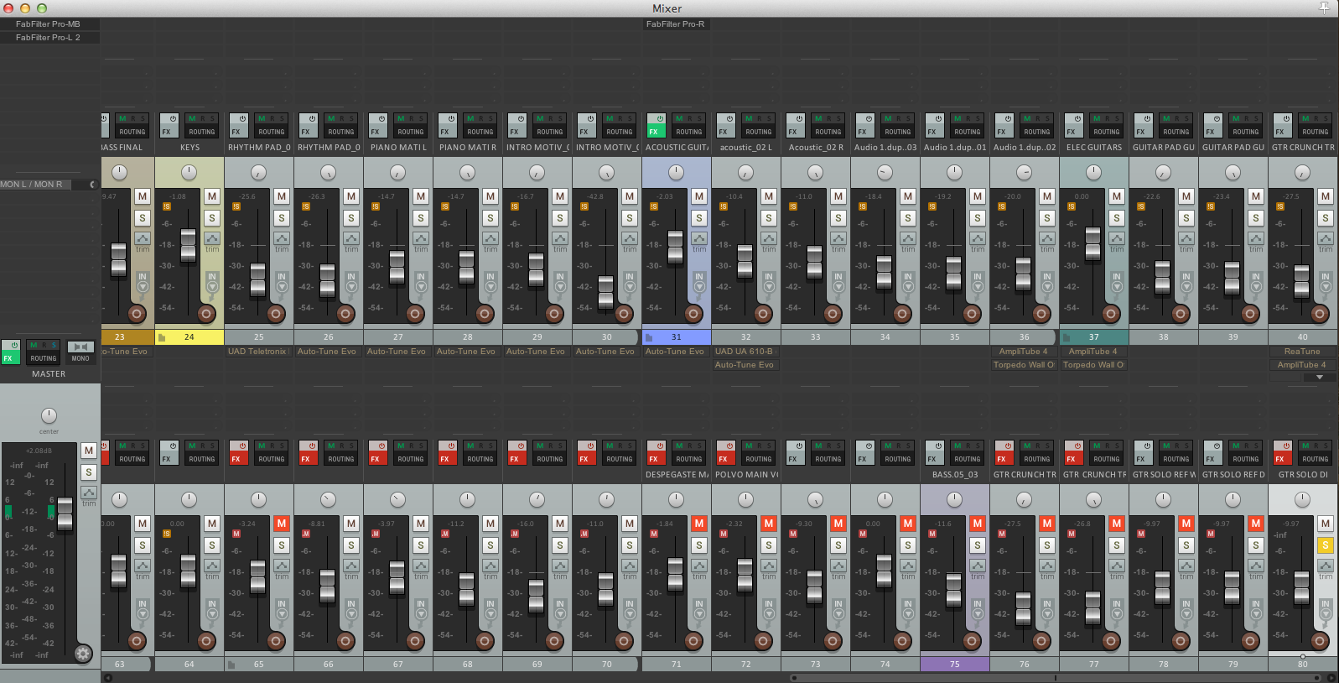Open envelope (trim) button on track 25
The height and width of the screenshot is (683, 1339).
pyautogui.click(x=282, y=240)
